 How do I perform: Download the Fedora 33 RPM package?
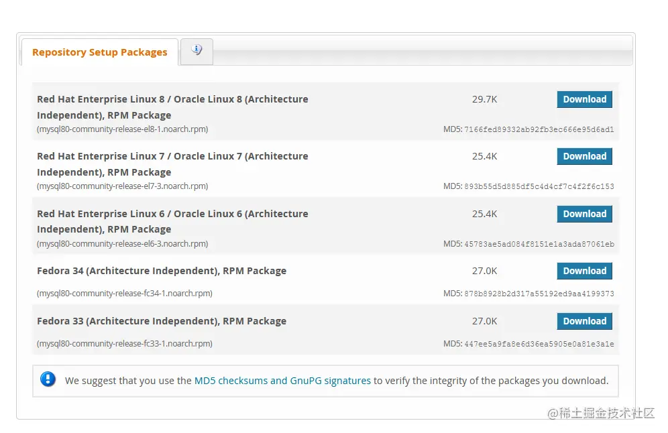click(584, 321)
